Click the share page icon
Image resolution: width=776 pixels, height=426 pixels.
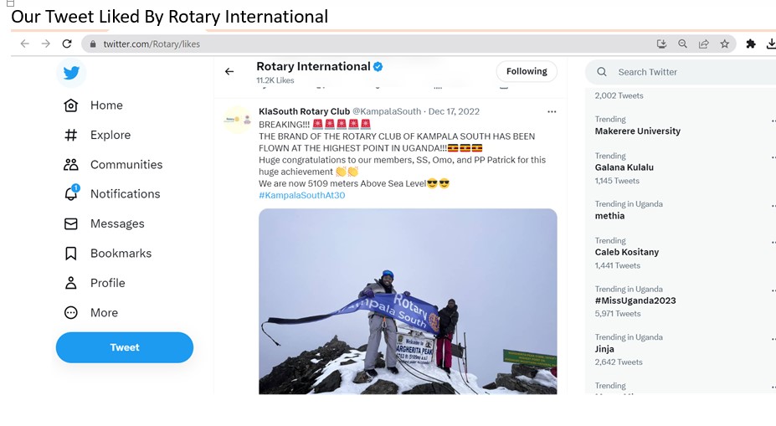tap(703, 44)
